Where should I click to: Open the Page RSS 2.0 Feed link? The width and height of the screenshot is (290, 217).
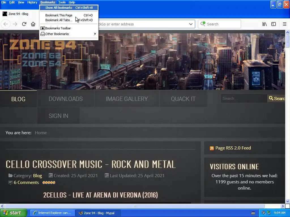pos(233,148)
